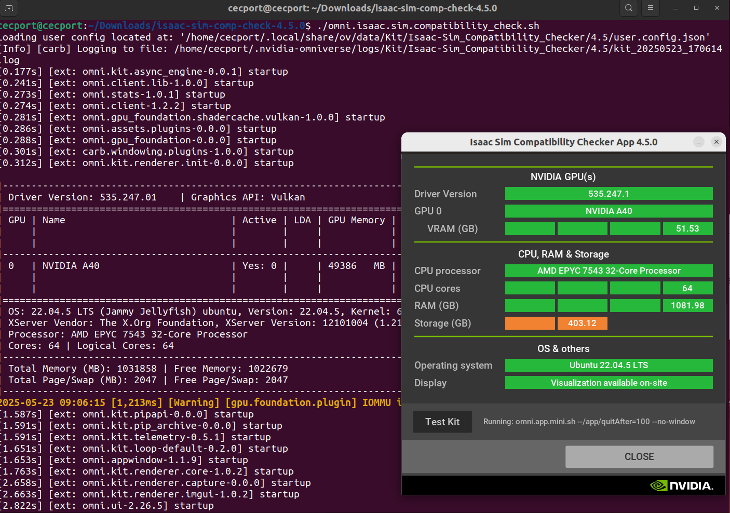Screen dimensions: 730x513
Task: Select the Driver Version 535.247.1 bar
Action: coord(609,194)
